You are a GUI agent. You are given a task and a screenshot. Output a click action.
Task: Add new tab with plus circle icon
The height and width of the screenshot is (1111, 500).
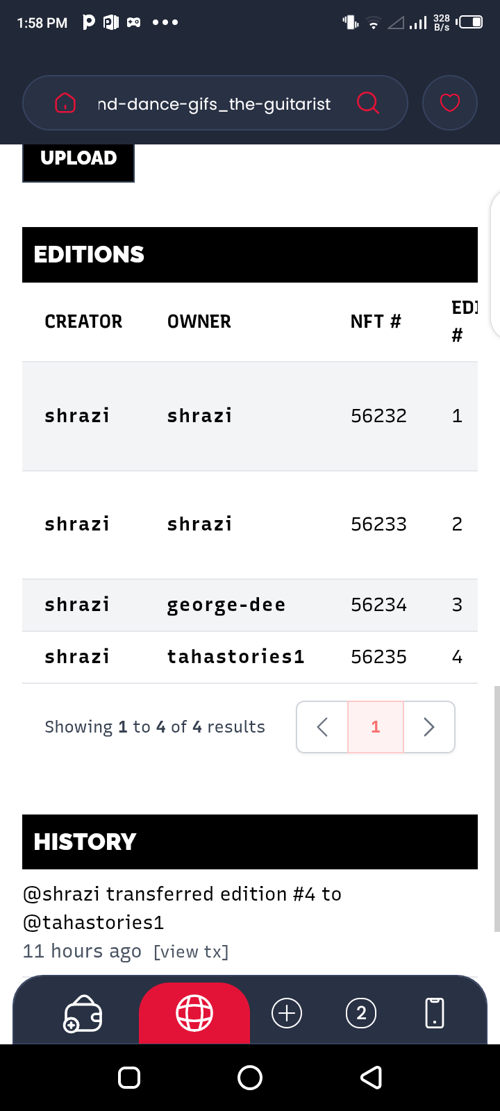[287, 1013]
